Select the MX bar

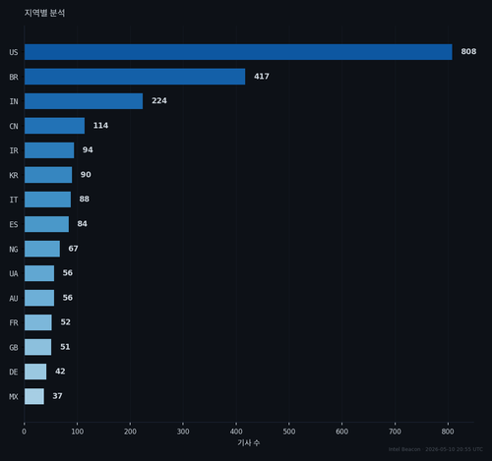click(34, 396)
